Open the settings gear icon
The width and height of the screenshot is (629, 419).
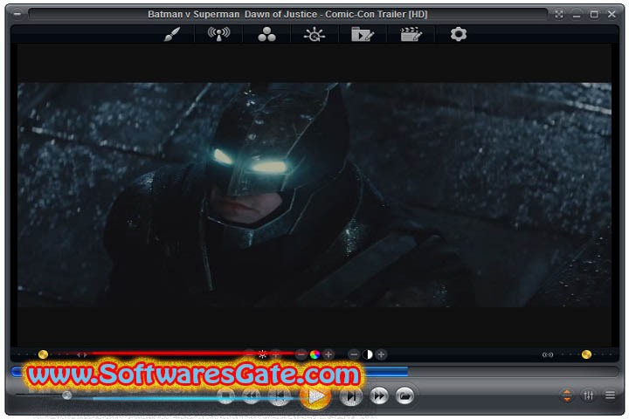459,34
